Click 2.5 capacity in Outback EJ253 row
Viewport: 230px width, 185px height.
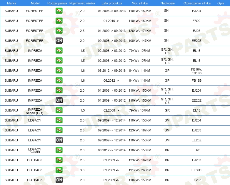pos(82,160)
